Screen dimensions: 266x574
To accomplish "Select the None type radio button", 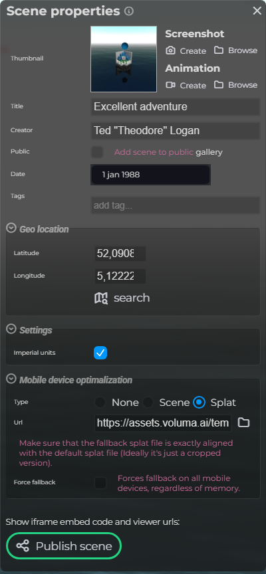I will pyautogui.click(x=100, y=403).
